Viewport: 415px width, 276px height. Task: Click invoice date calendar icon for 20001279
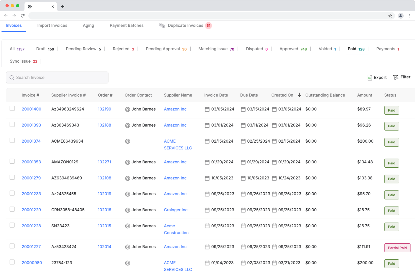point(207,178)
